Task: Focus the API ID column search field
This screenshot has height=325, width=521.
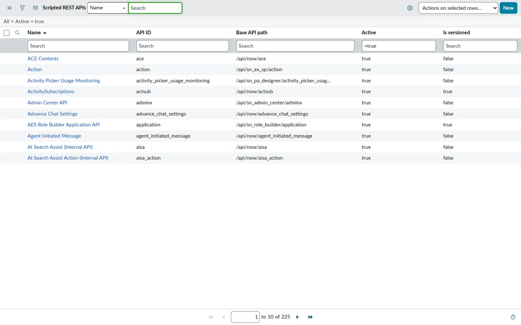Action: click(x=182, y=46)
